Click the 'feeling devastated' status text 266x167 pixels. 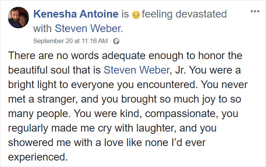(x=184, y=14)
